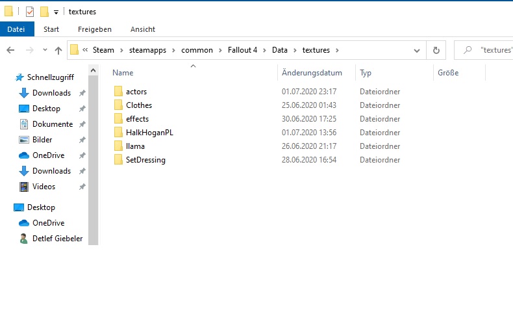513x329 pixels.
Task: Switch to the Ansicht ribbon tab
Action: click(142, 29)
